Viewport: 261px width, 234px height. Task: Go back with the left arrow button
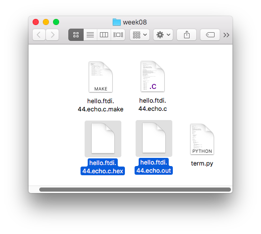[39, 35]
